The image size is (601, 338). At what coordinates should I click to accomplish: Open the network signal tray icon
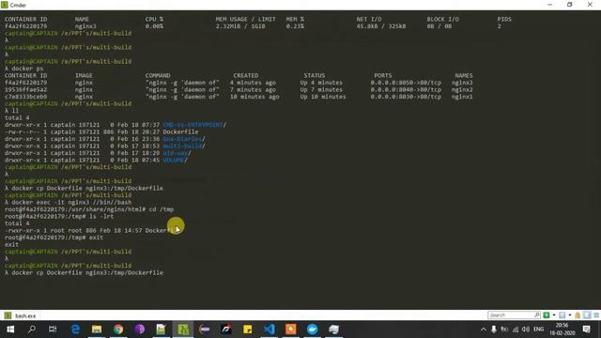[516, 330]
